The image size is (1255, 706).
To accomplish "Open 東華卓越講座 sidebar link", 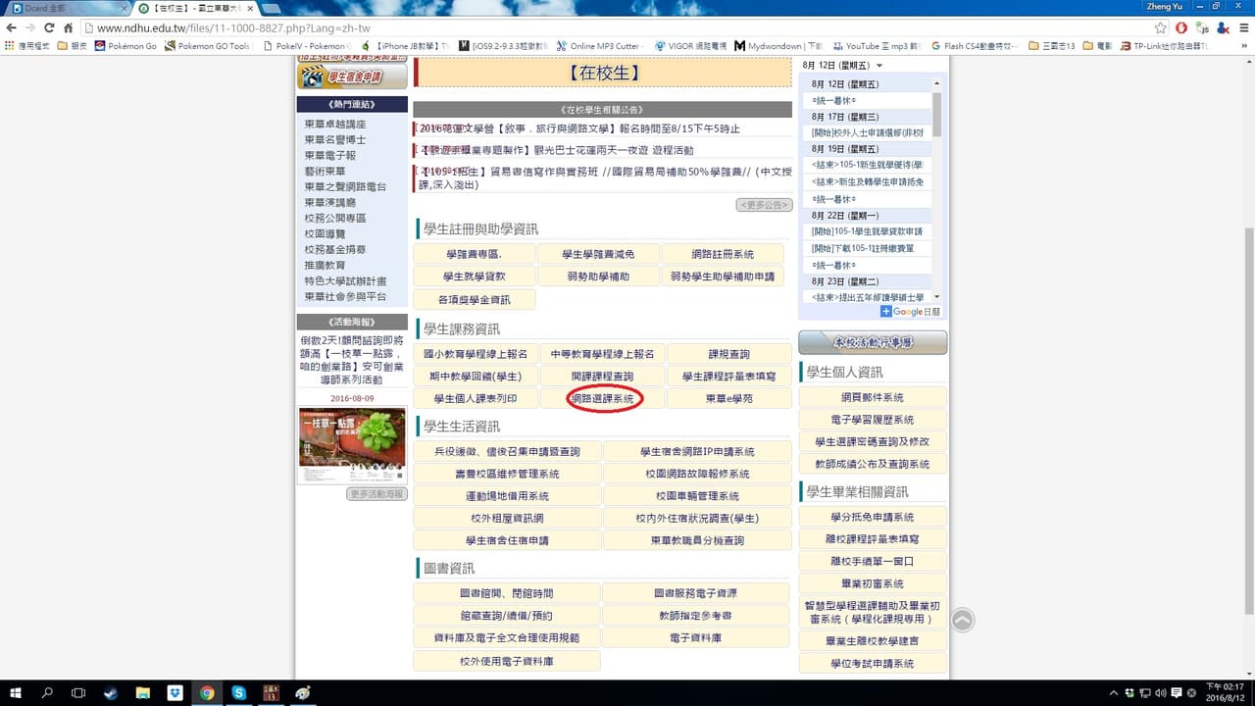I will tap(334, 125).
